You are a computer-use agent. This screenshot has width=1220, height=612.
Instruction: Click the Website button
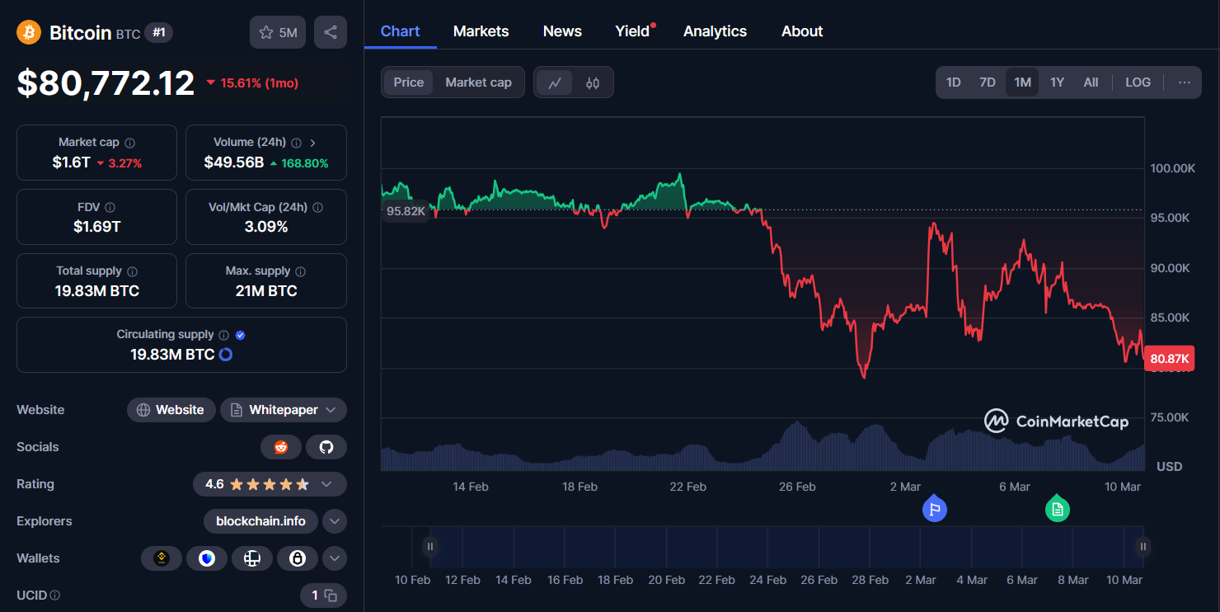[171, 410]
